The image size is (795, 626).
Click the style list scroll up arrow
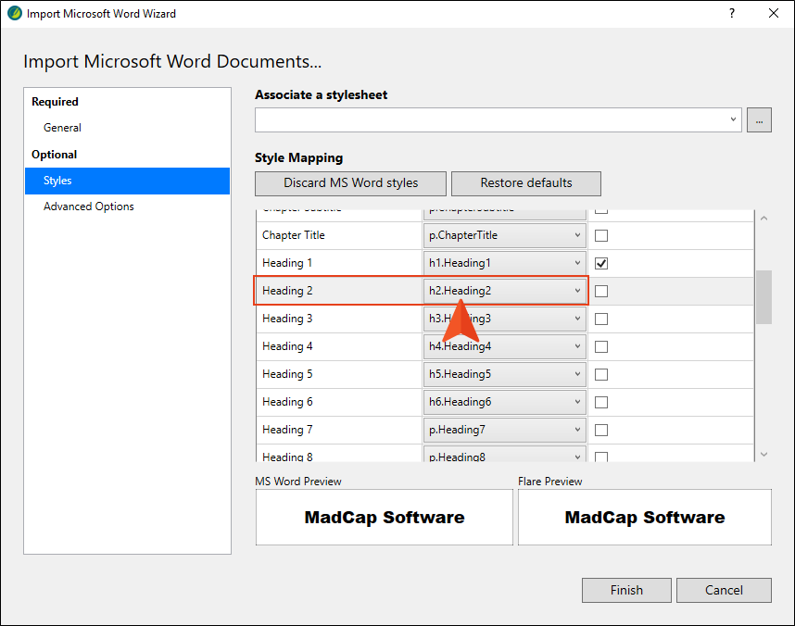[x=764, y=219]
